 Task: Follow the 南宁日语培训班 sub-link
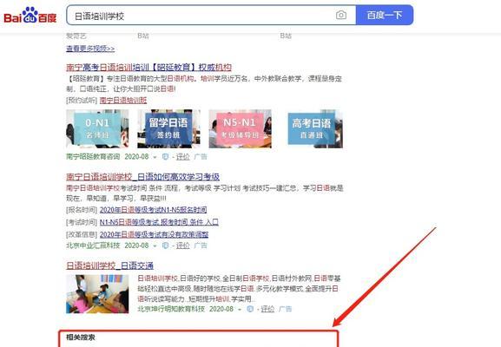point(123,101)
